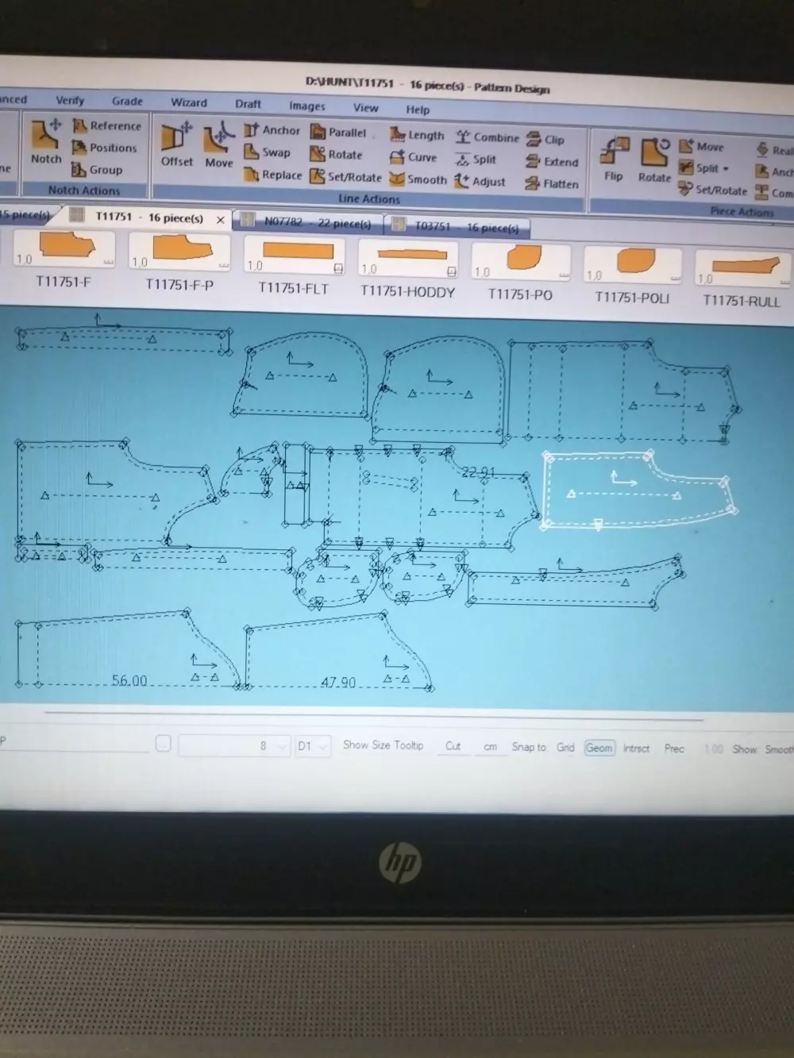Image resolution: width=794 pixels, height=1058 pixels.
Task: Click the Replace line action
Action: point(273,175)
